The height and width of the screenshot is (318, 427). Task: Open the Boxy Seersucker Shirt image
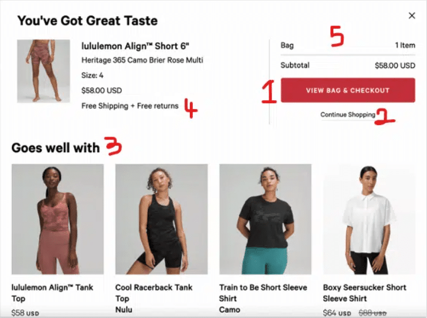tap(369, 219)
